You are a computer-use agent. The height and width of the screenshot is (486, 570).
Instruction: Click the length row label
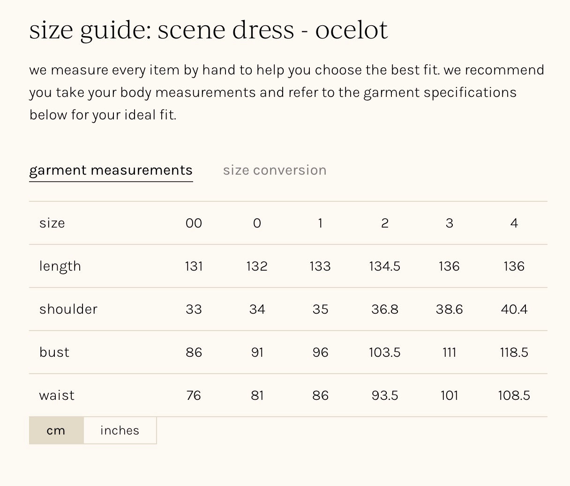pyautogui.click(x=60, y=266)
